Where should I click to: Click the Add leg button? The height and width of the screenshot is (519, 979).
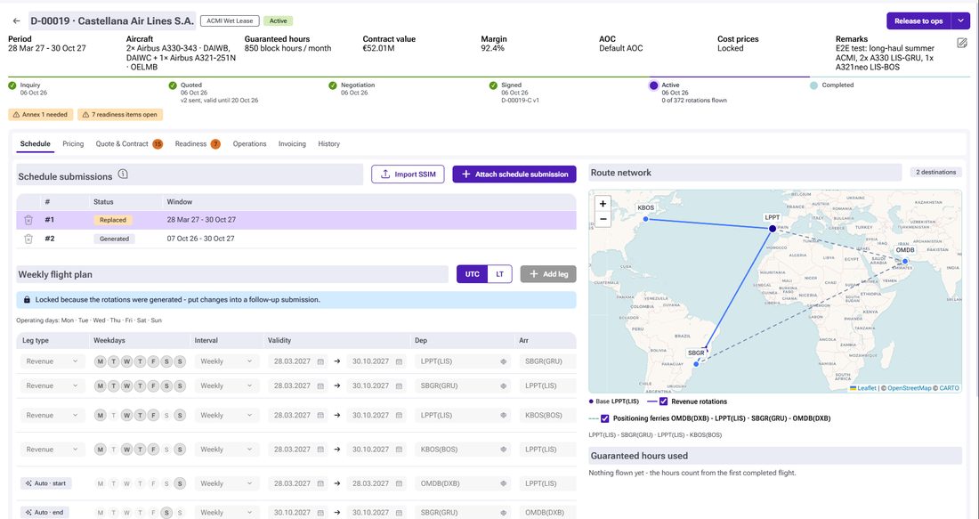(x=548, y=274)
